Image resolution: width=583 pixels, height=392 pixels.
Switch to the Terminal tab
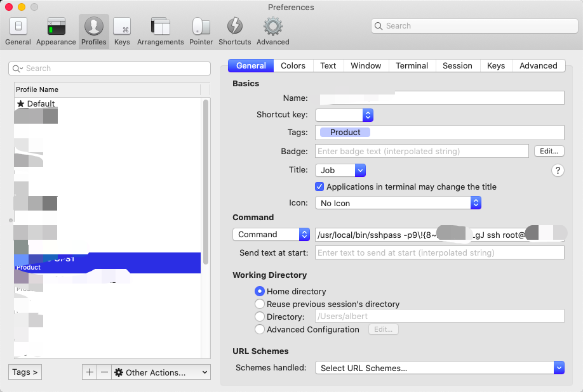[x=412, y=66]
